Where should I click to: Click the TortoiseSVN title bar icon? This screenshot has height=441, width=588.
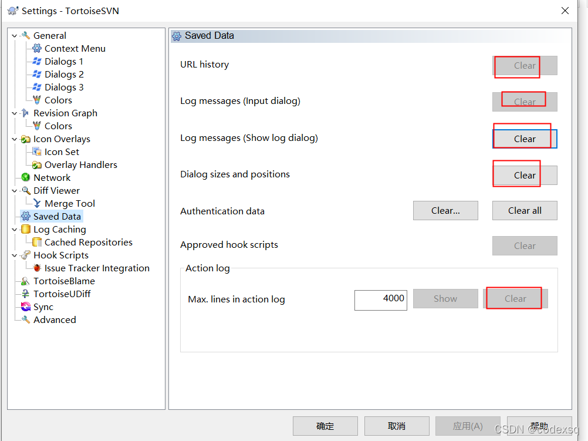[x=13, y=11]
